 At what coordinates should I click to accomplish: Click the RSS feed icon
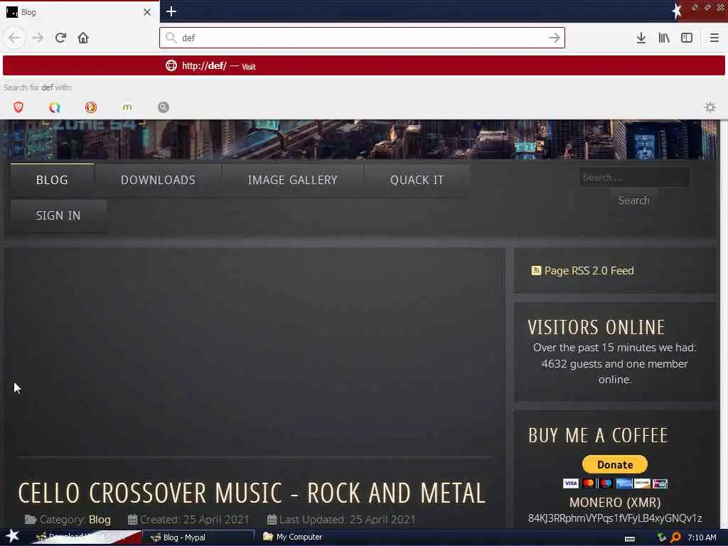(536, 271)
